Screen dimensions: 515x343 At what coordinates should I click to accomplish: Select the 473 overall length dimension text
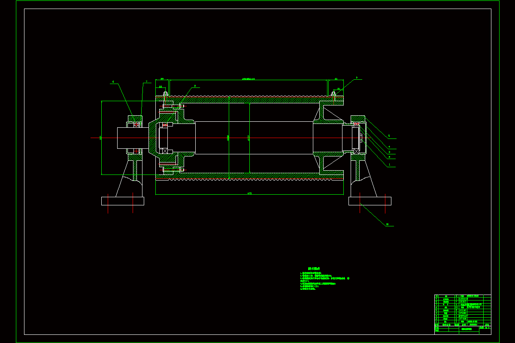(249, 193)
